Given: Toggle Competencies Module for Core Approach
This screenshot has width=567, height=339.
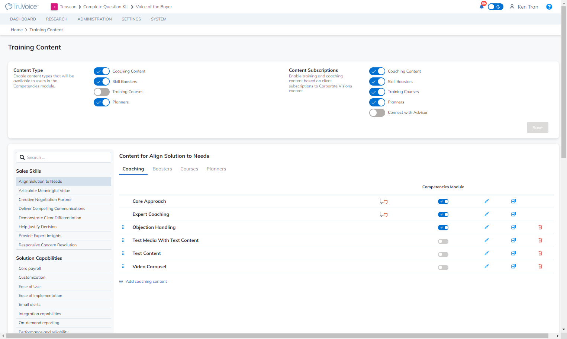Looking at the screenshot, I should coord(443,202).
